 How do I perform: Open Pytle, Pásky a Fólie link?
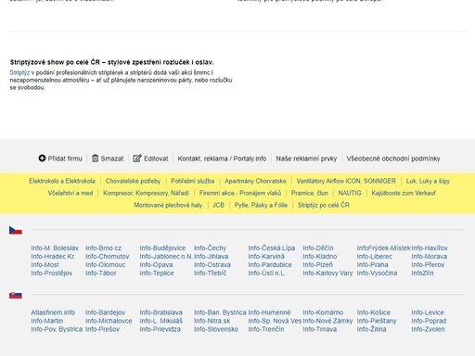(261, 205)
